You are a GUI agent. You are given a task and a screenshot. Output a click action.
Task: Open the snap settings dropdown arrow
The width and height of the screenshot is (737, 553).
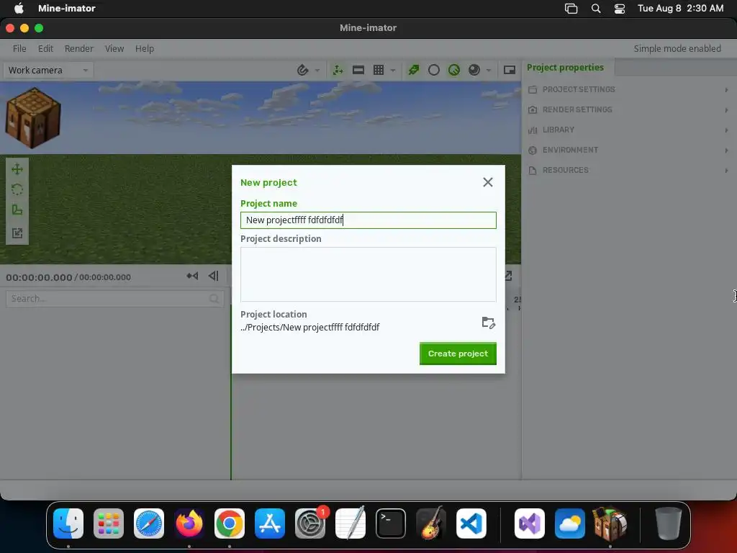(x=317, y=71)
